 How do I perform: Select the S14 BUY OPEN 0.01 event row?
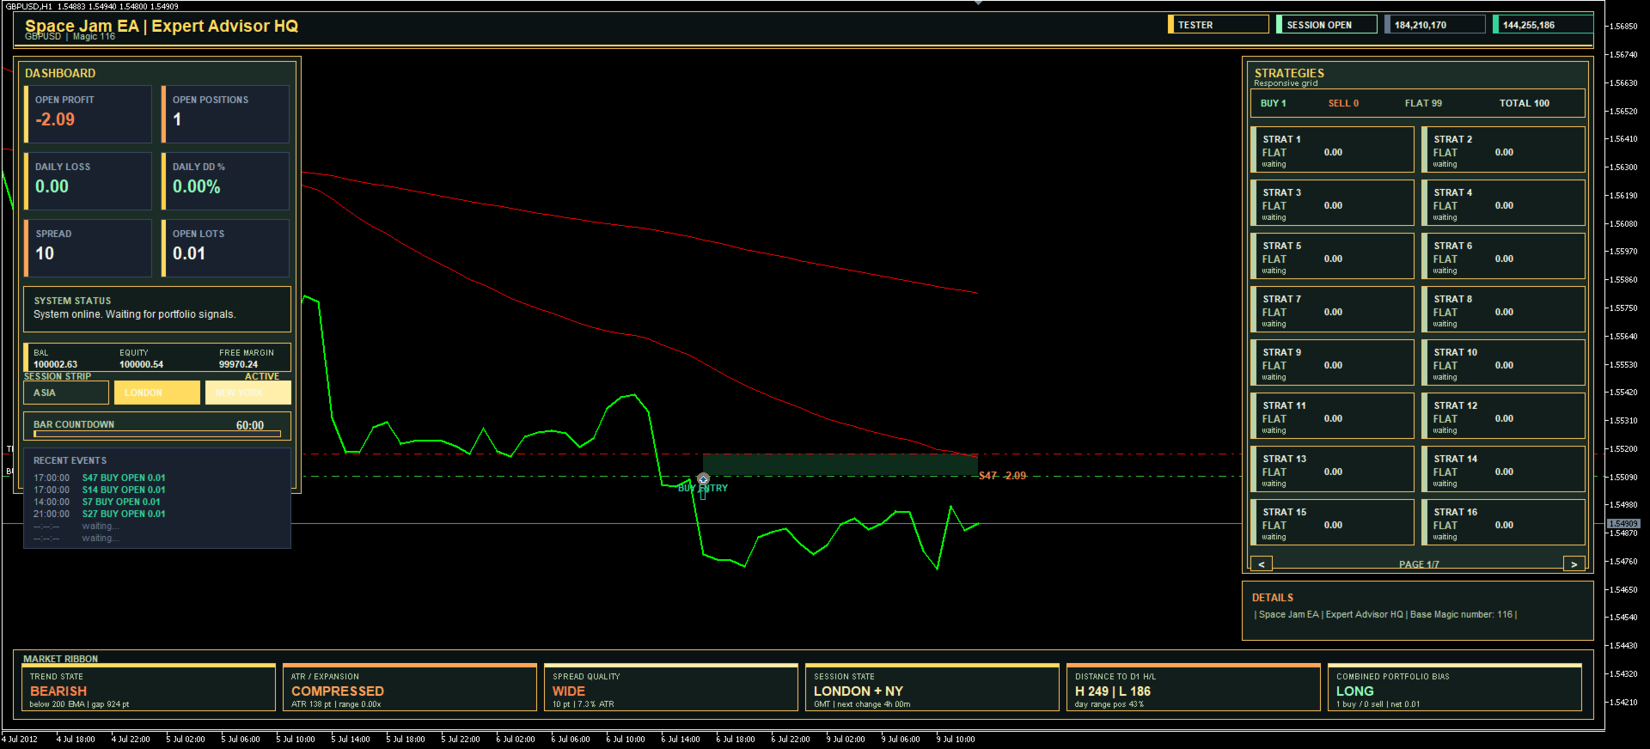pos(100,490)
